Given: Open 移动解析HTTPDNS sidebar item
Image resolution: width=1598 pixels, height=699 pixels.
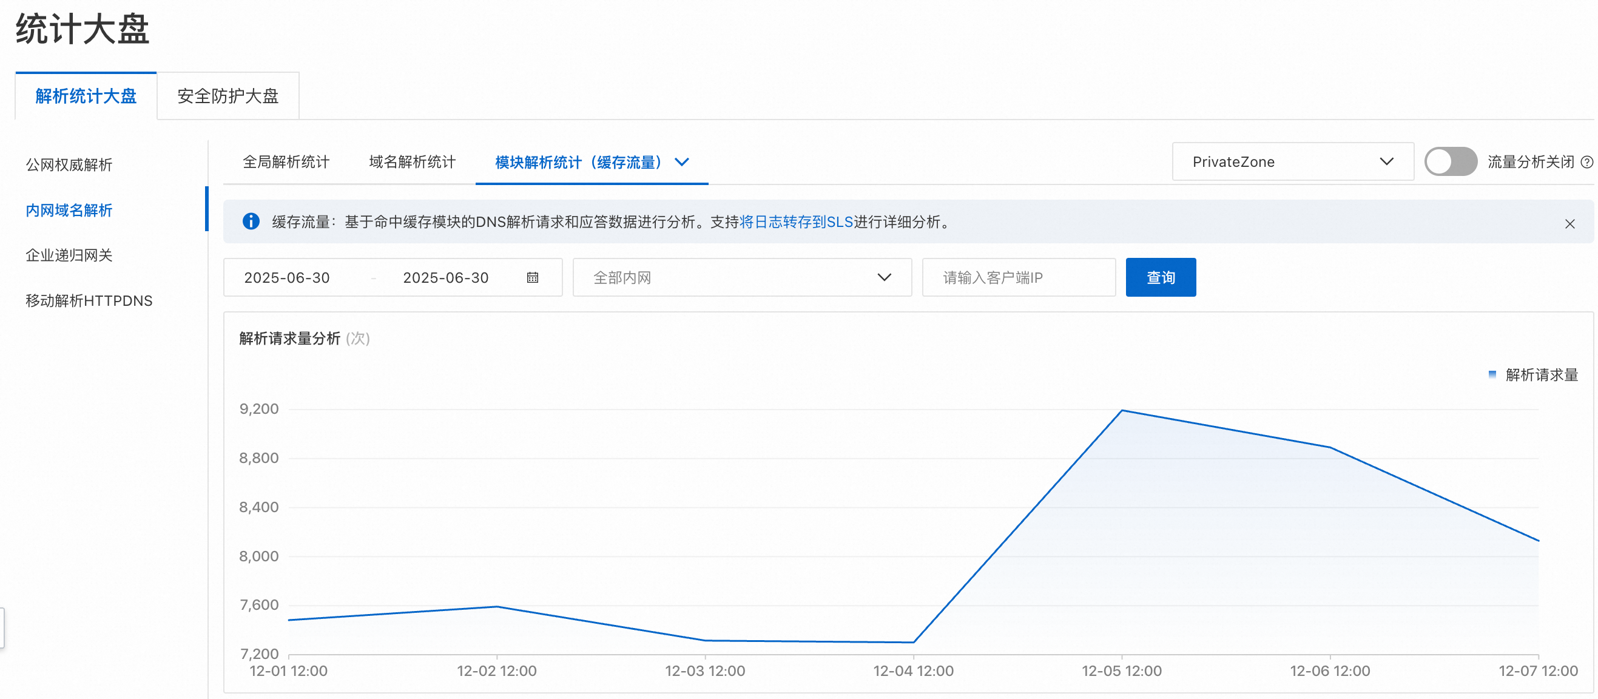Looking at the screenshot, I should [x=89, y=301].
